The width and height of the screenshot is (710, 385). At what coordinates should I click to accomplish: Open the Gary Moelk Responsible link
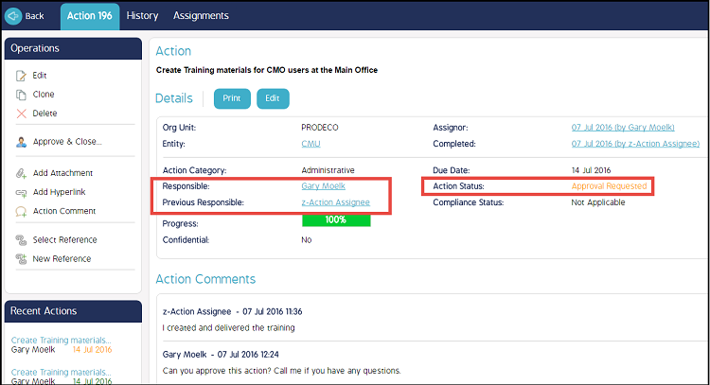(324, 186)
